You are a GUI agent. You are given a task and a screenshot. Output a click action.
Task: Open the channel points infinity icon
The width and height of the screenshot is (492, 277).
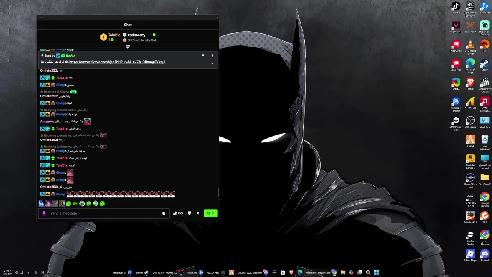178,213
